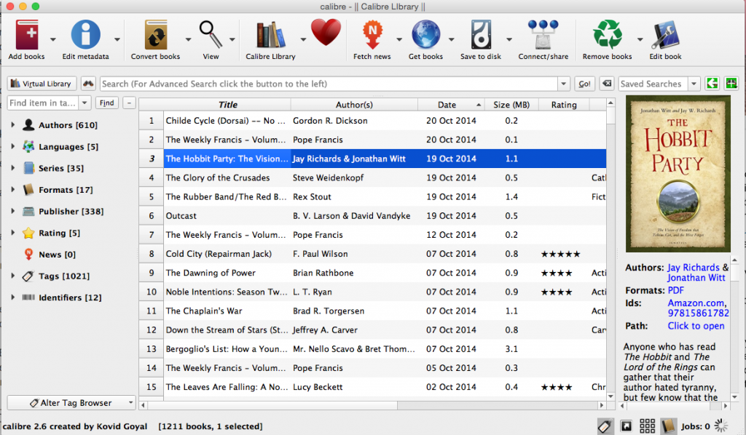This screenshot has width=746, height=435.
Task: Open the Find item dropdown arrow
Action: tap(85, 103)
